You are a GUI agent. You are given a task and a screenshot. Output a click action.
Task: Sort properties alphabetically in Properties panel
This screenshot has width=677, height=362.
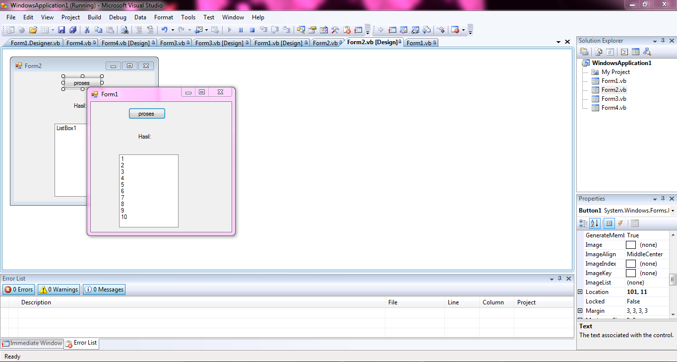point(594,223)
